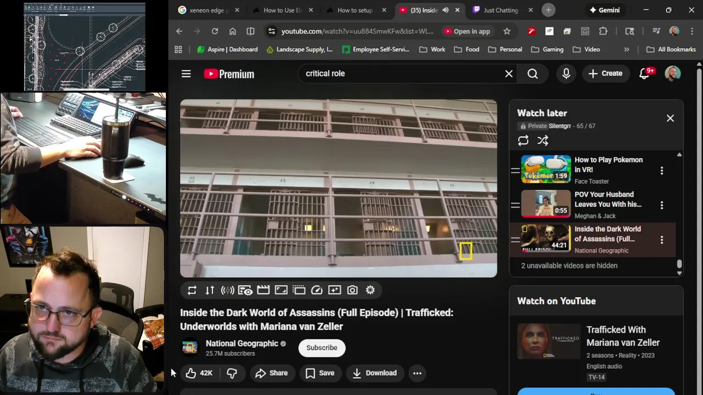This screenshot has height=395, width=703.
Task: Click 'Open in app' in address bar
Action: pyautogui.click(x=467, y=31)
